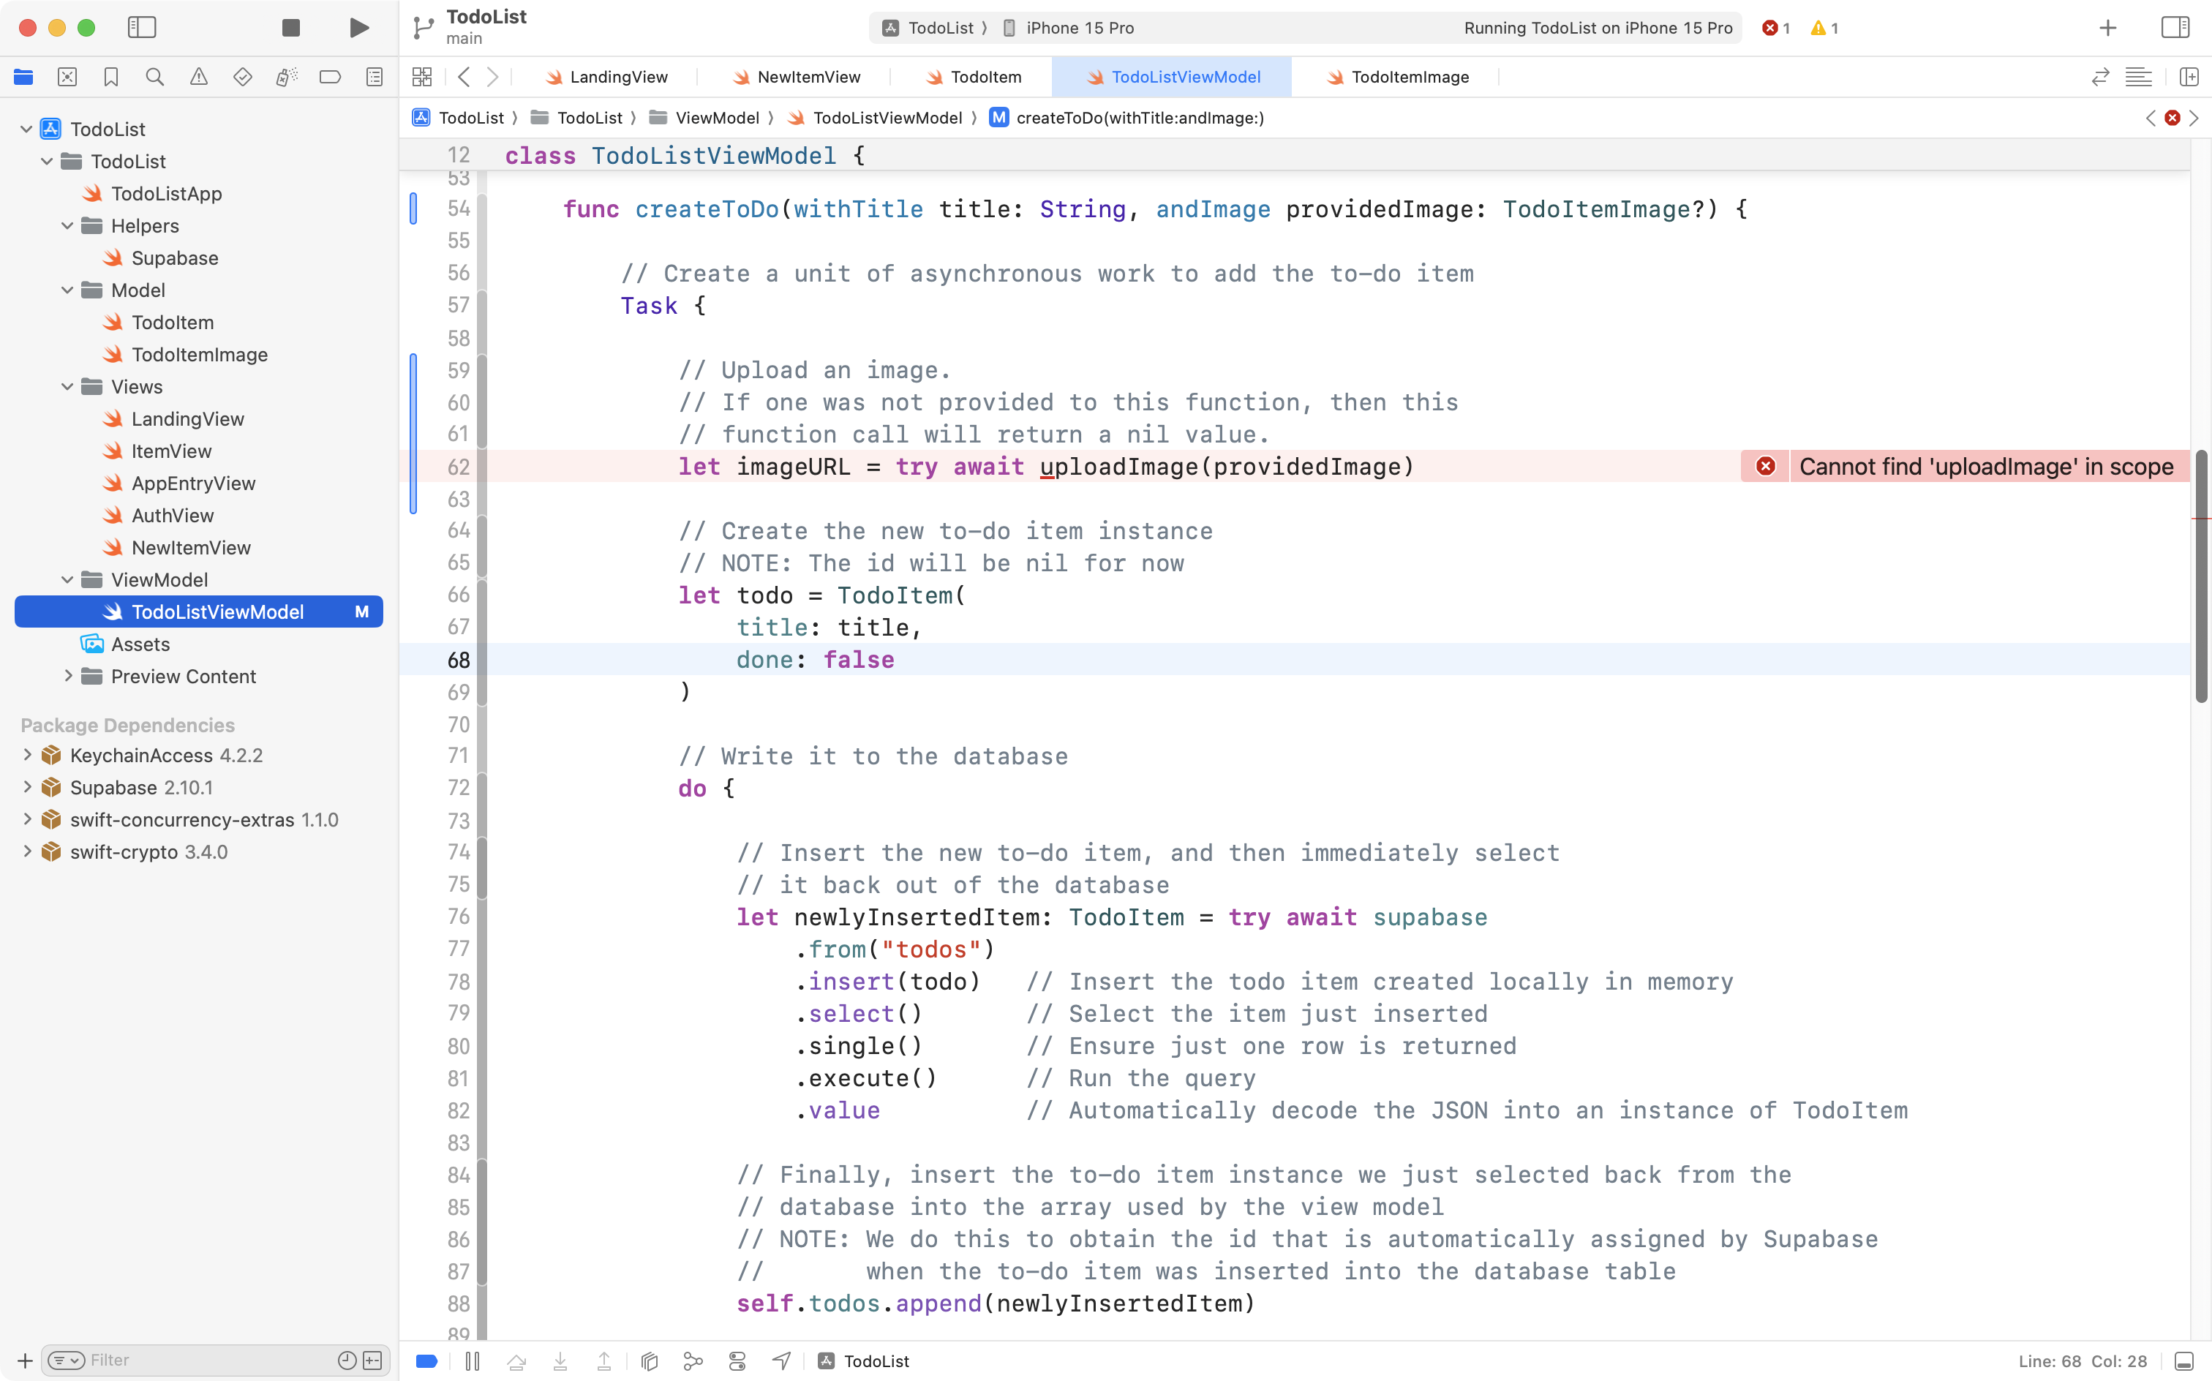Screen dimensions: 2212x1381
Task: Switch to the NewItemView tab
Action: [x=804, y=77]
